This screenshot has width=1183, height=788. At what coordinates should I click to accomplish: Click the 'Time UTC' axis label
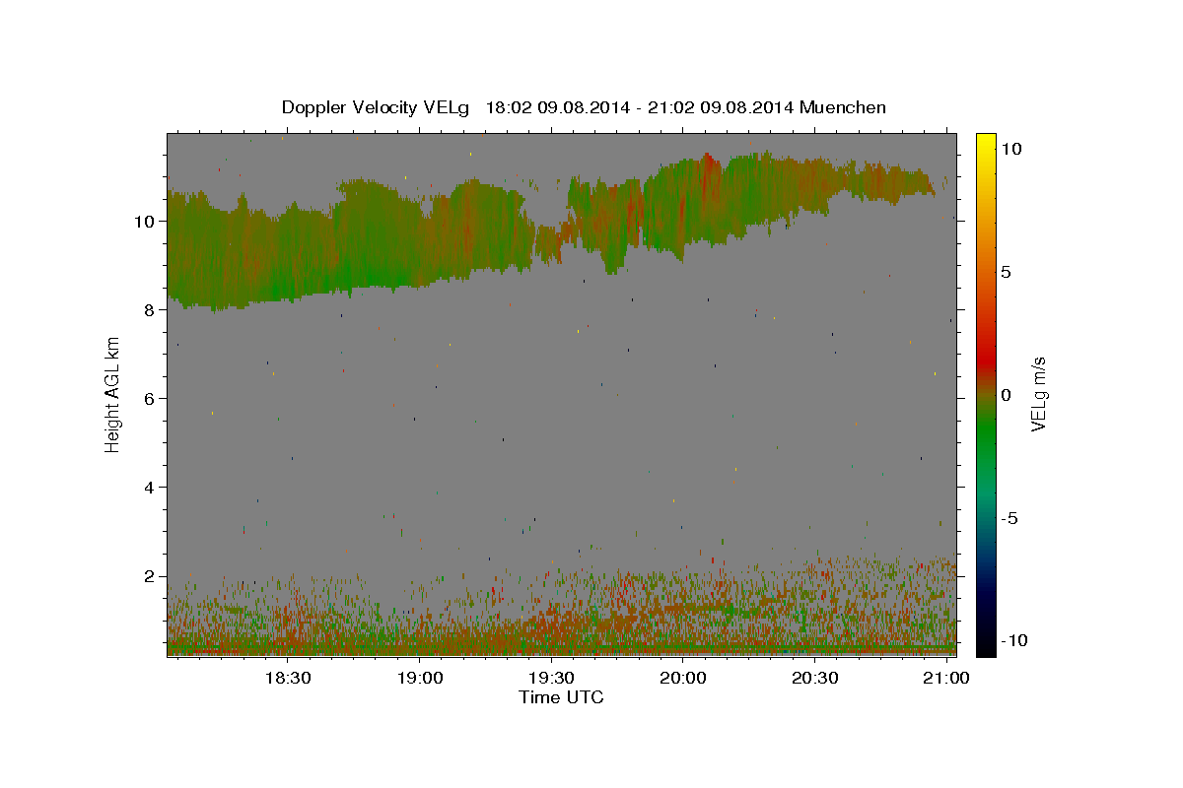pos(561,697)
